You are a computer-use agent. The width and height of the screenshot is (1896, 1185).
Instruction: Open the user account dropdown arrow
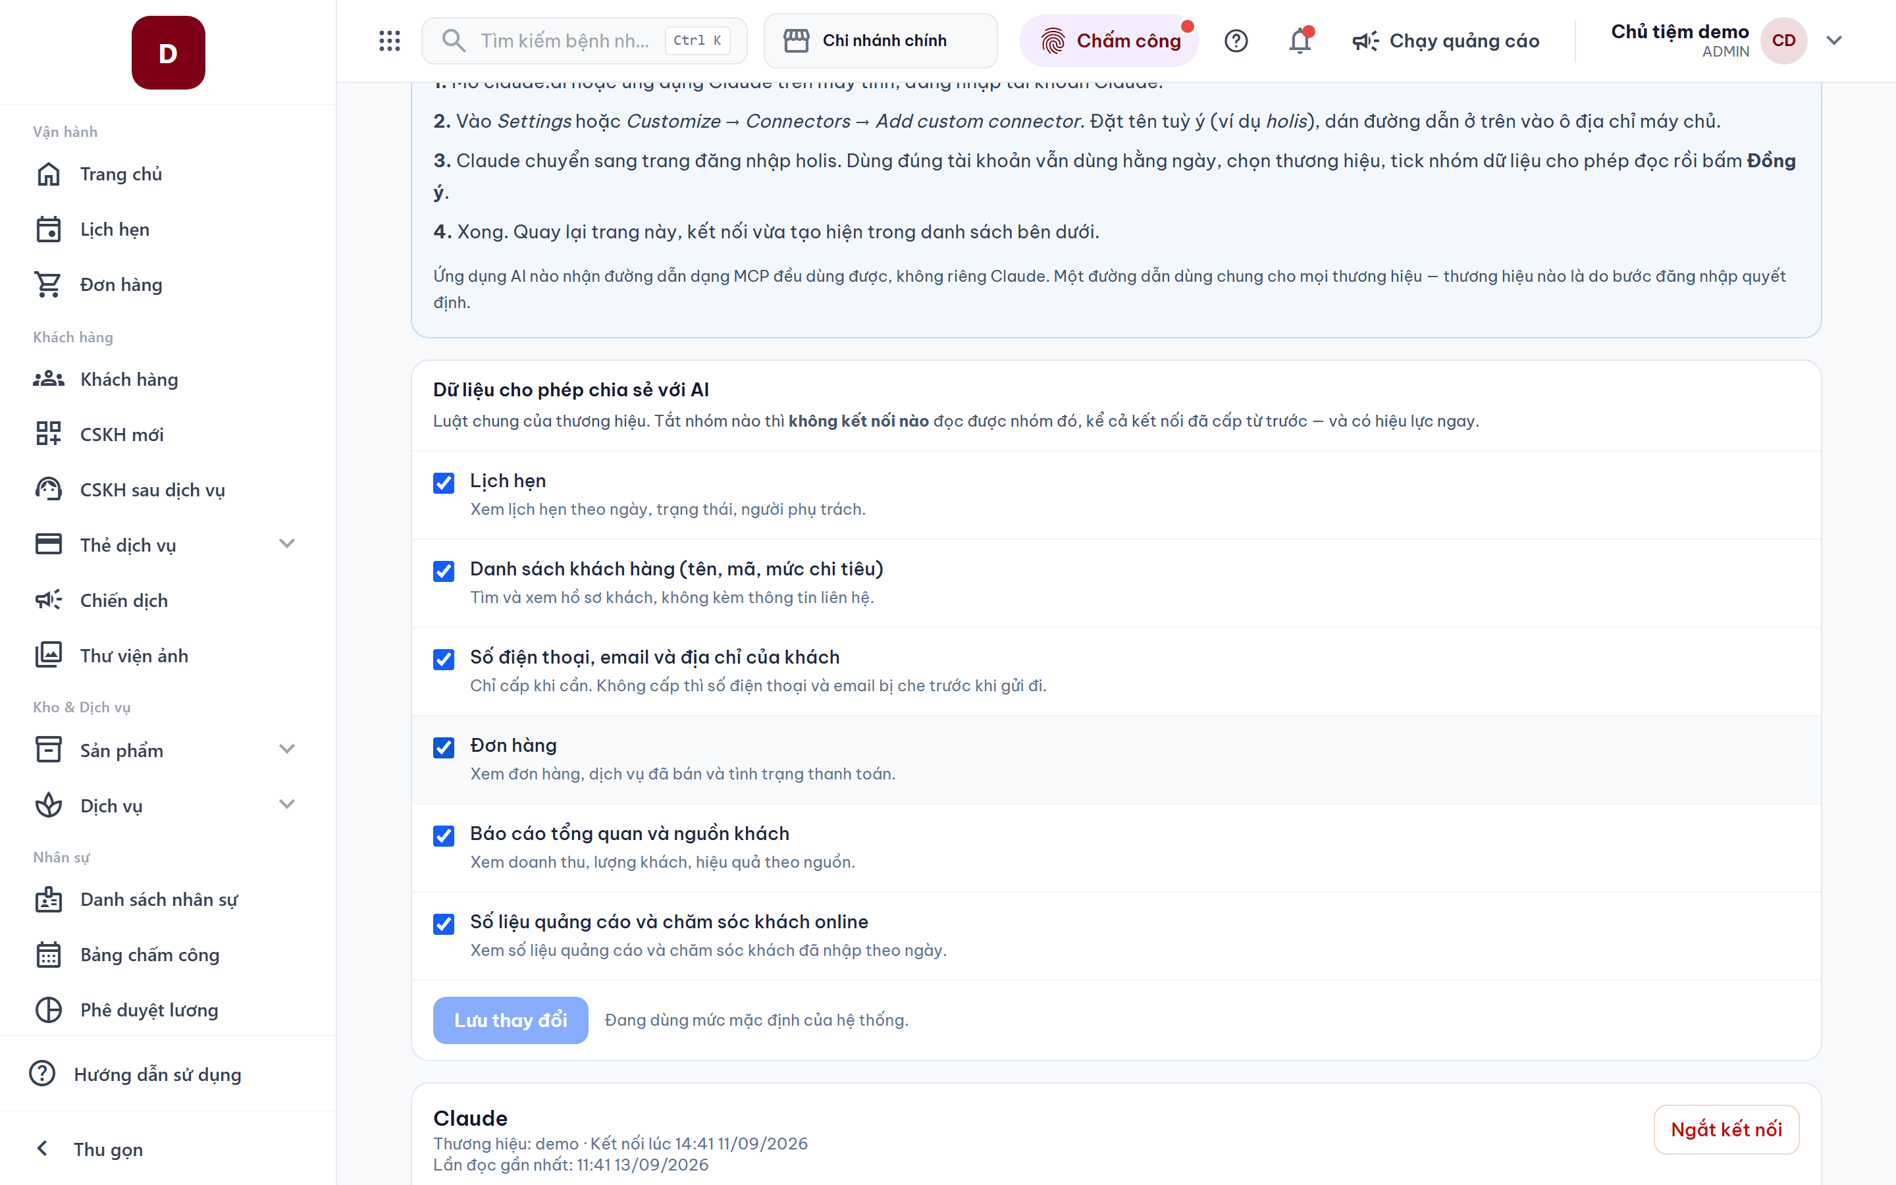coord(1834,41)
